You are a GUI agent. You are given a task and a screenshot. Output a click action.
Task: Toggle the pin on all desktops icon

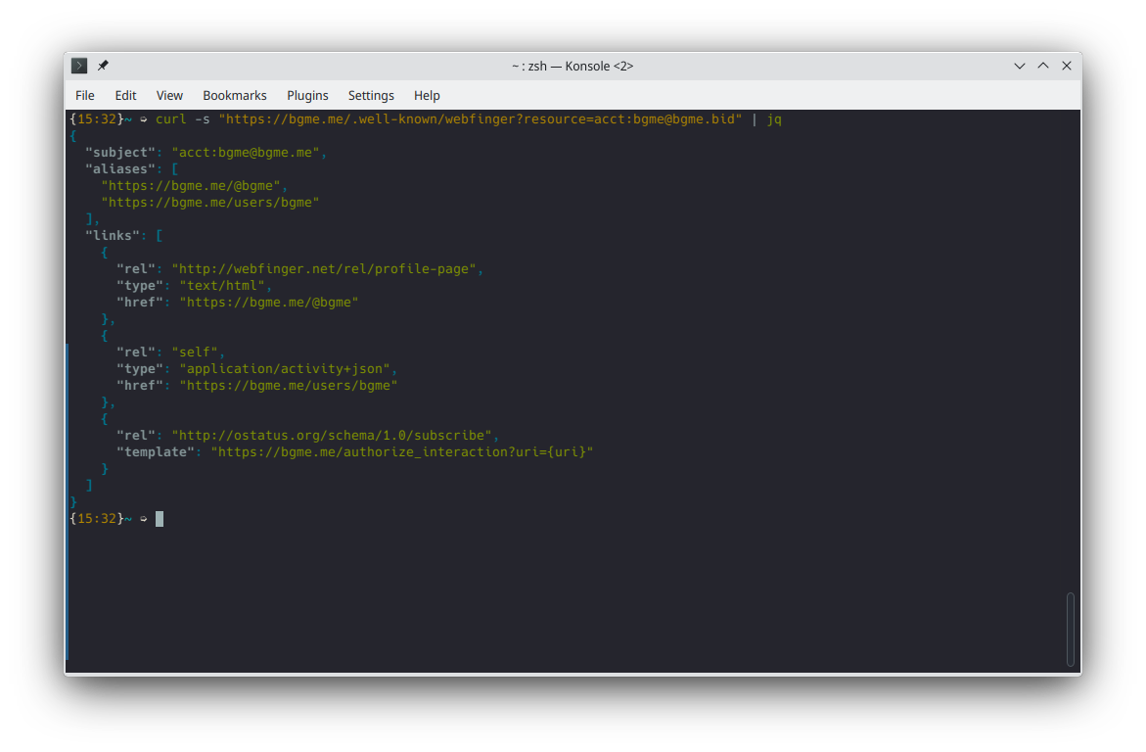click(103, 66)
